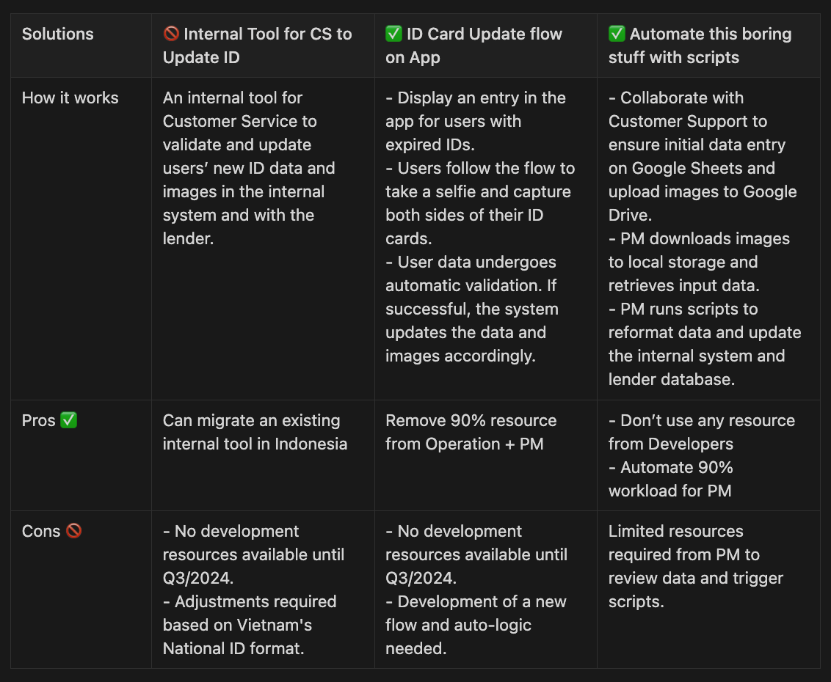Click the Pros row label text
The width and height of the screenshot is (831, 682).
39,420
